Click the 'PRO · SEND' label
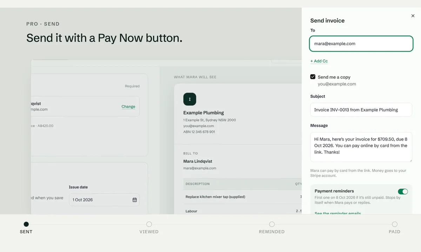Viewport: 421px width, 252px height. [x=43, y=24]
